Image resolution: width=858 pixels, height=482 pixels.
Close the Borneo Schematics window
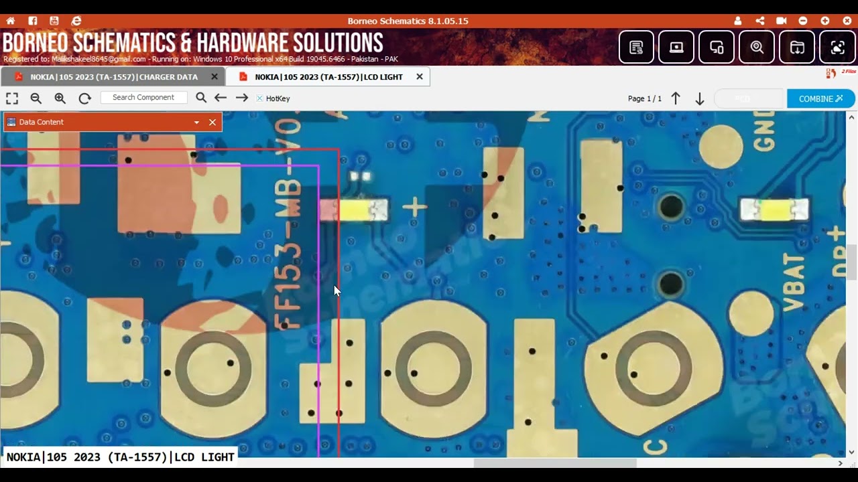(847, 21)
